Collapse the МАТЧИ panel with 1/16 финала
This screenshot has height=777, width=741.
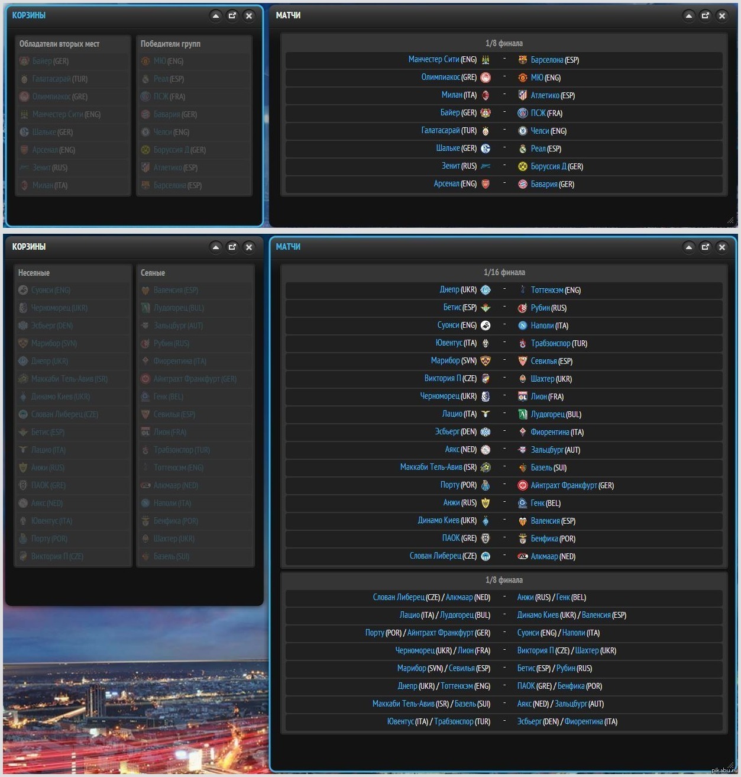[x=689, y=247]
